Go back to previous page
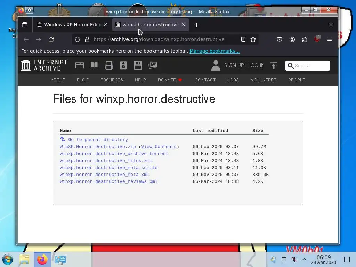356x267 pixels. click(26, 40)
